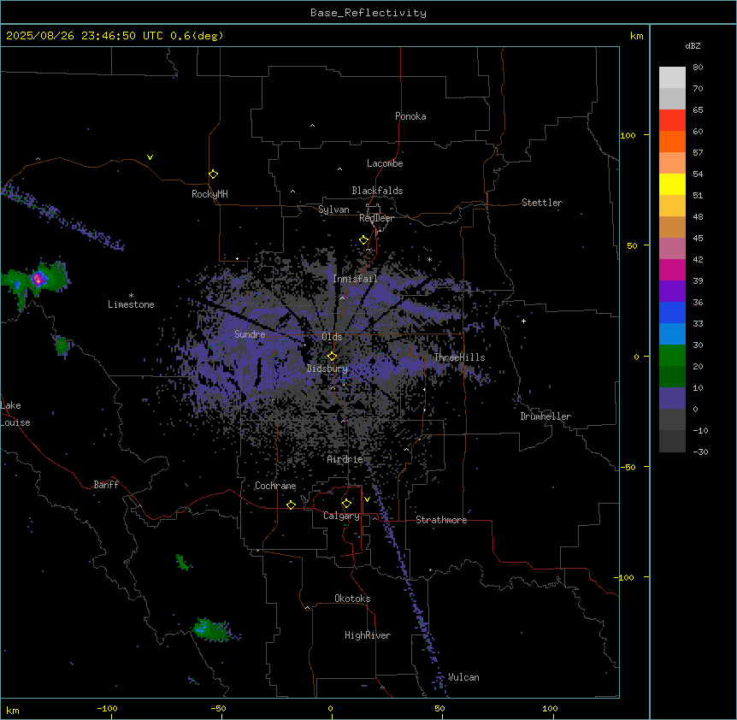Click the white caret marker west of Ponoka
This screenshot has width=737, height=720.
pos(313,126)
